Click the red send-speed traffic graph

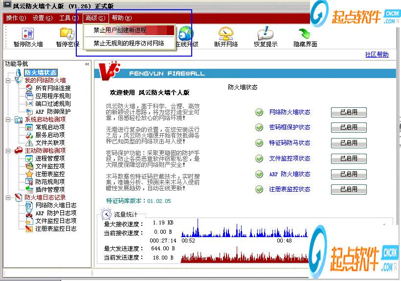pyautogui.click(x=244, y=255)
